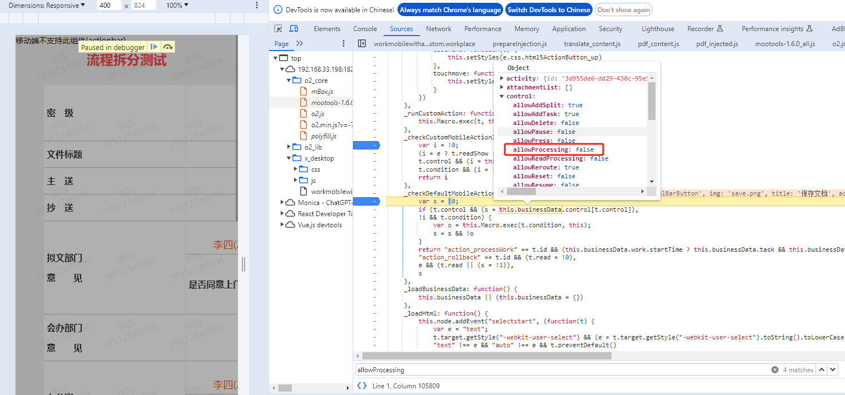This screenshot has height=395, width=845.
Task: Open the pdf_content.js file tab
Action: click(658, 43)
